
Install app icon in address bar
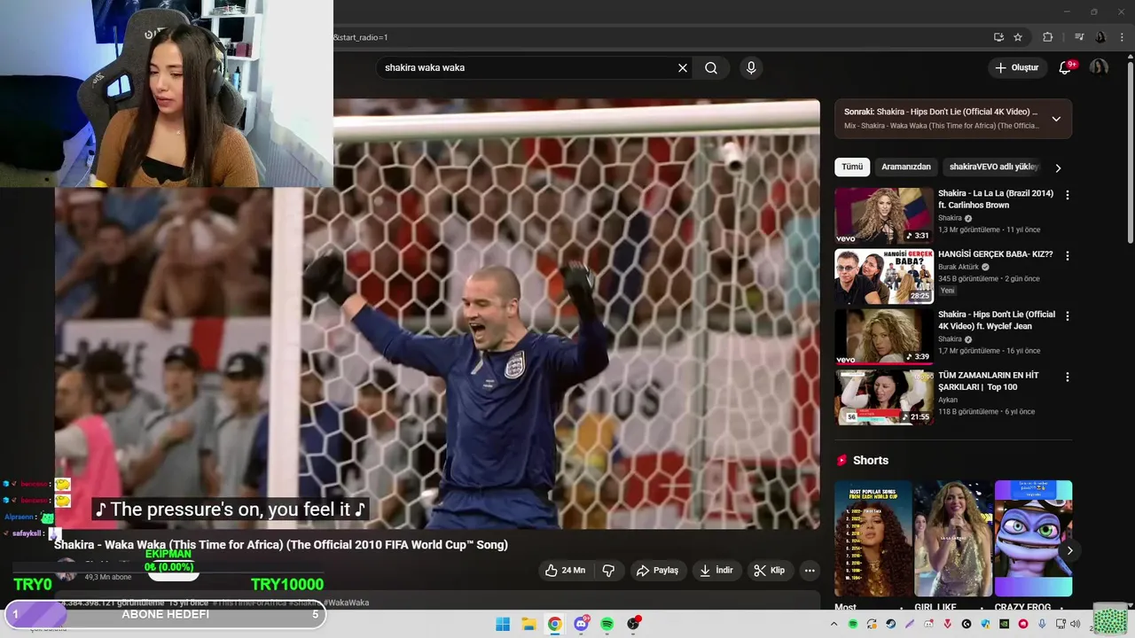(998, 37)
